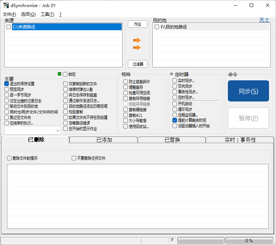Enable 防止磁盘碎片 checkbox
This screenshot has height=245, width=276.
click(x=125, y=82)
